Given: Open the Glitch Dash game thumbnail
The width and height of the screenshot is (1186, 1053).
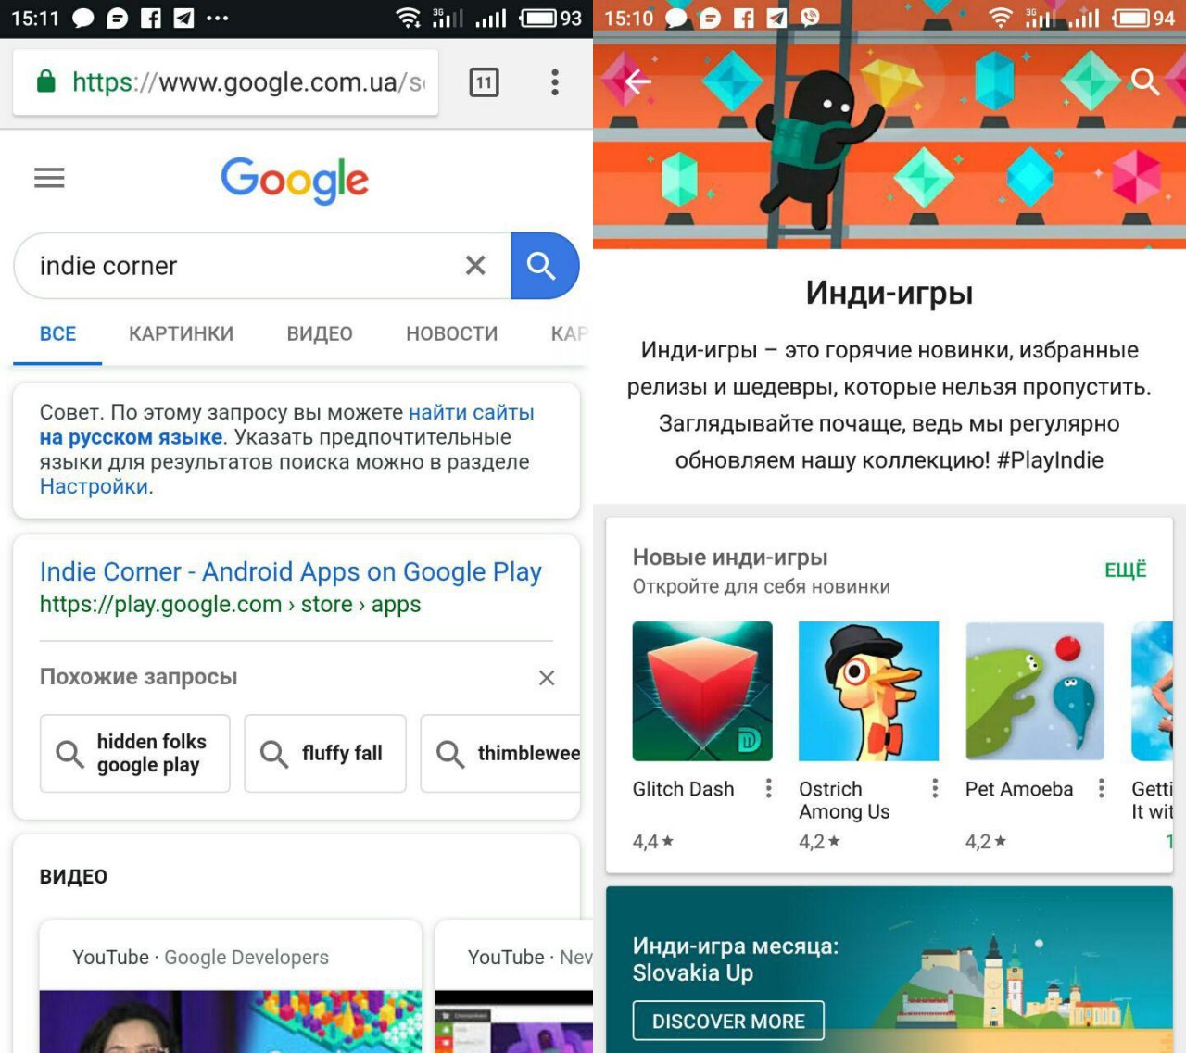Looking at the screenshot, I should click(x=702, y=691).
